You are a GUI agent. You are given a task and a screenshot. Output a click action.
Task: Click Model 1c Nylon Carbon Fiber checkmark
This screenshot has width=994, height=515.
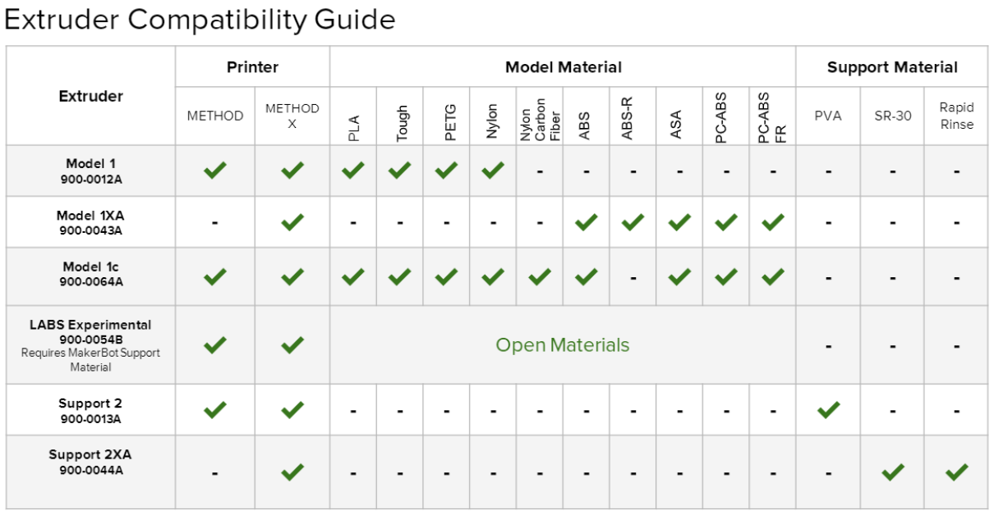tap(539, 277)
